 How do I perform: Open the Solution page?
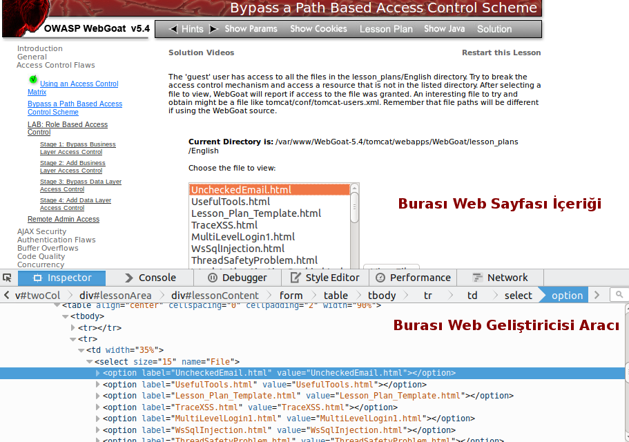pyautogui.click(x=494, y=29)
